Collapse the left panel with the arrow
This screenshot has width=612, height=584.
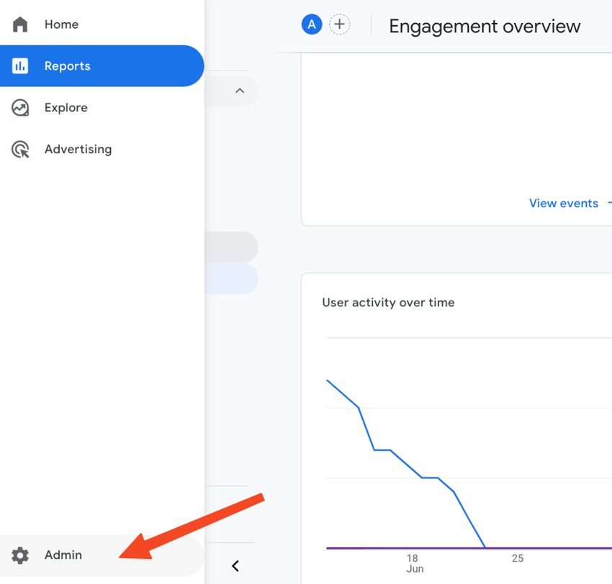235,566
